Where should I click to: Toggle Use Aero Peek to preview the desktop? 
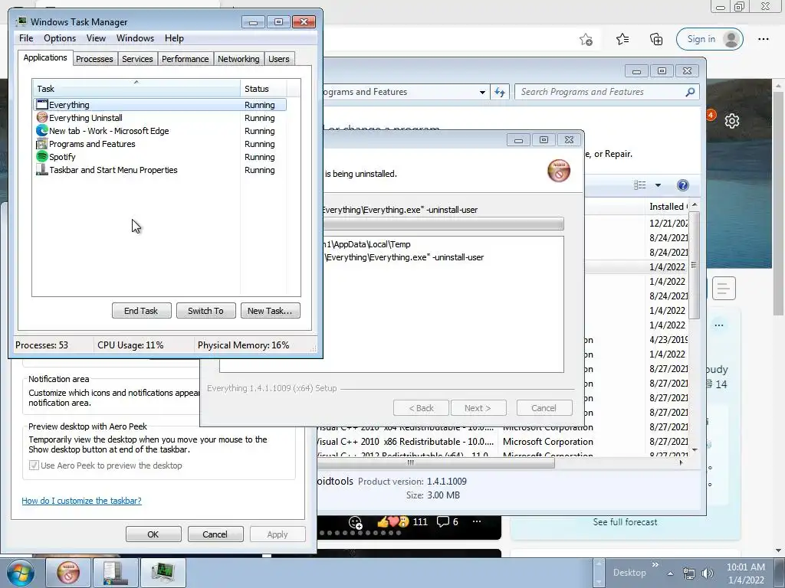[34, 465]
